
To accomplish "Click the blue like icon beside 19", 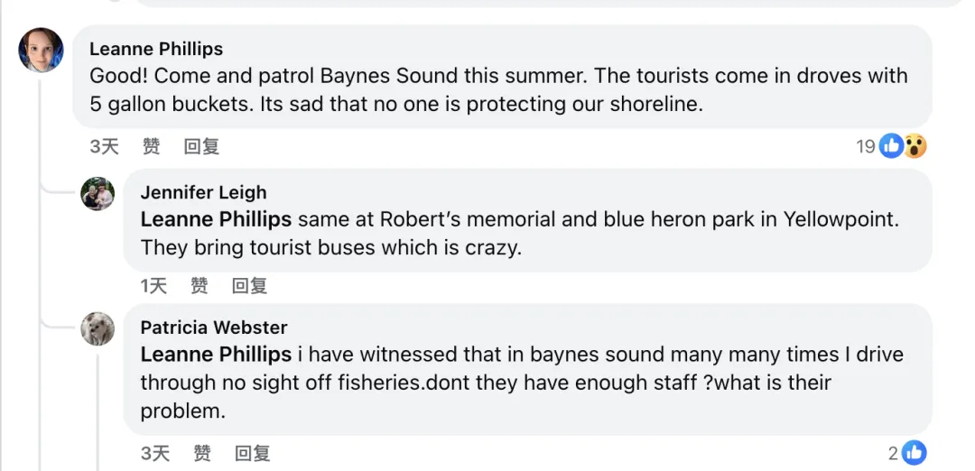I will (891, 146).
